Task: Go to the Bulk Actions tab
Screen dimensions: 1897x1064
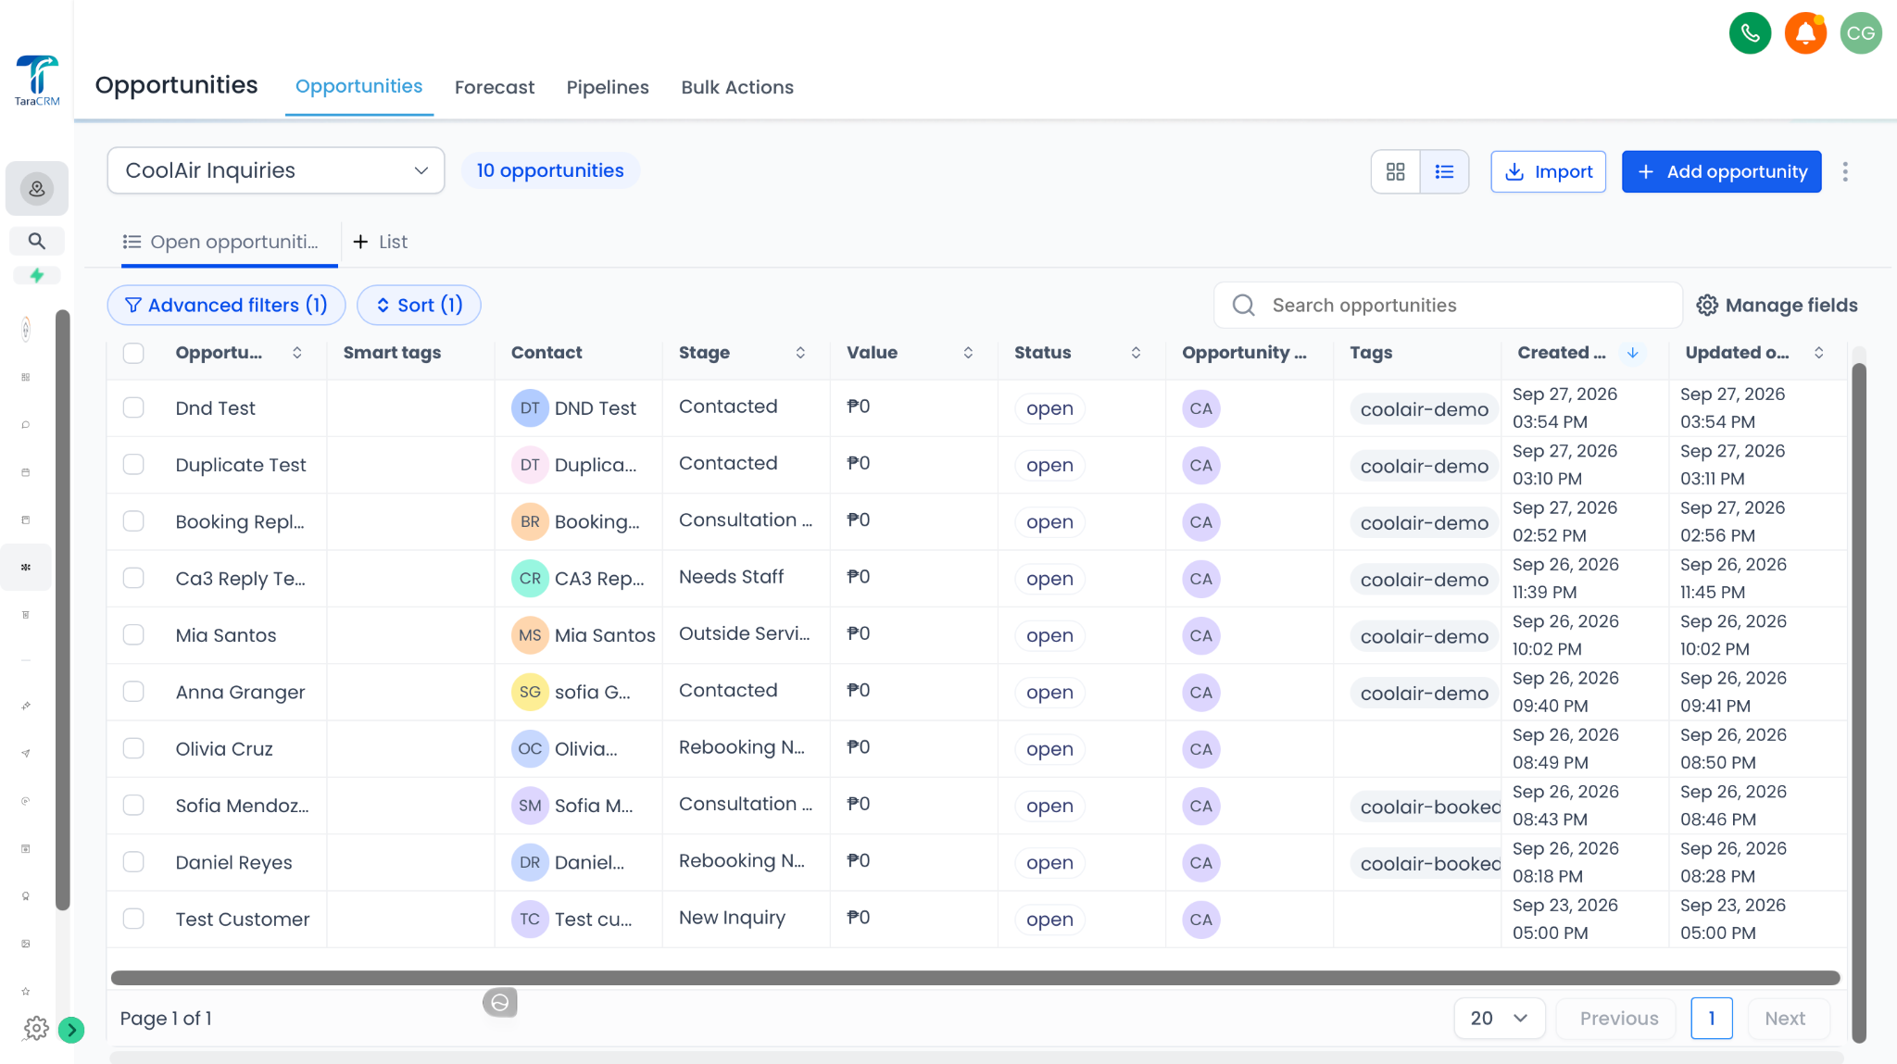Action: point(737,87)
